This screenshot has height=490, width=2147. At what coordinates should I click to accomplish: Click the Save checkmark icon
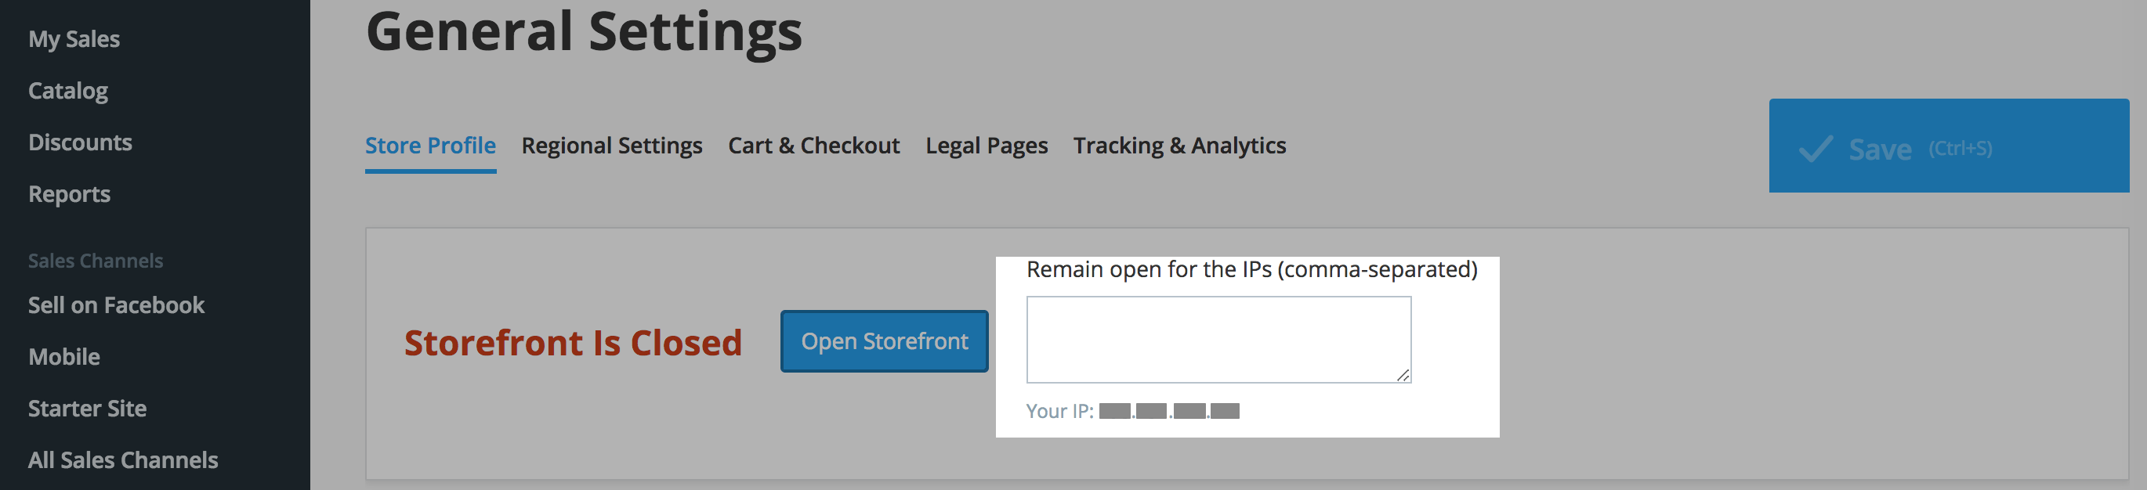1816,149
